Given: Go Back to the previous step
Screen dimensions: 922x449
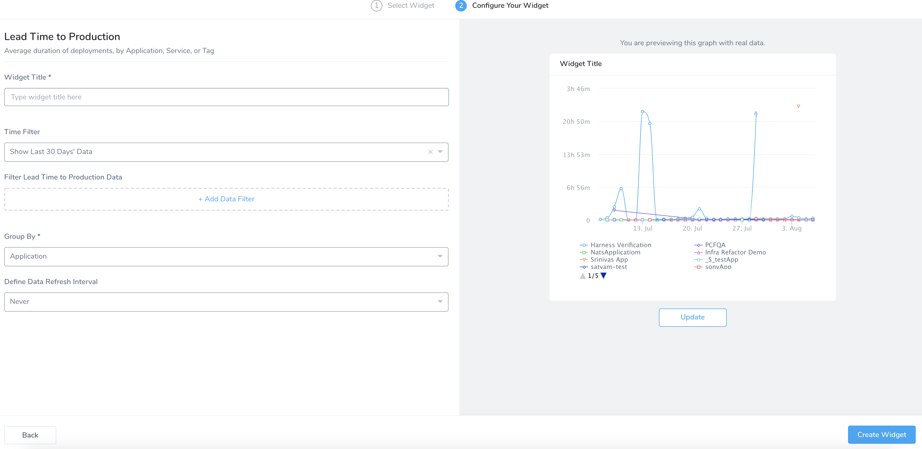Looking at the screenshot, I should coord(30,435).
